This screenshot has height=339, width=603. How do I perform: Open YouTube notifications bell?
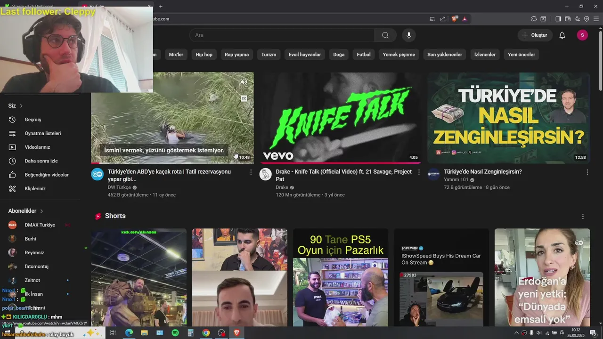click(x=562, y=35)
